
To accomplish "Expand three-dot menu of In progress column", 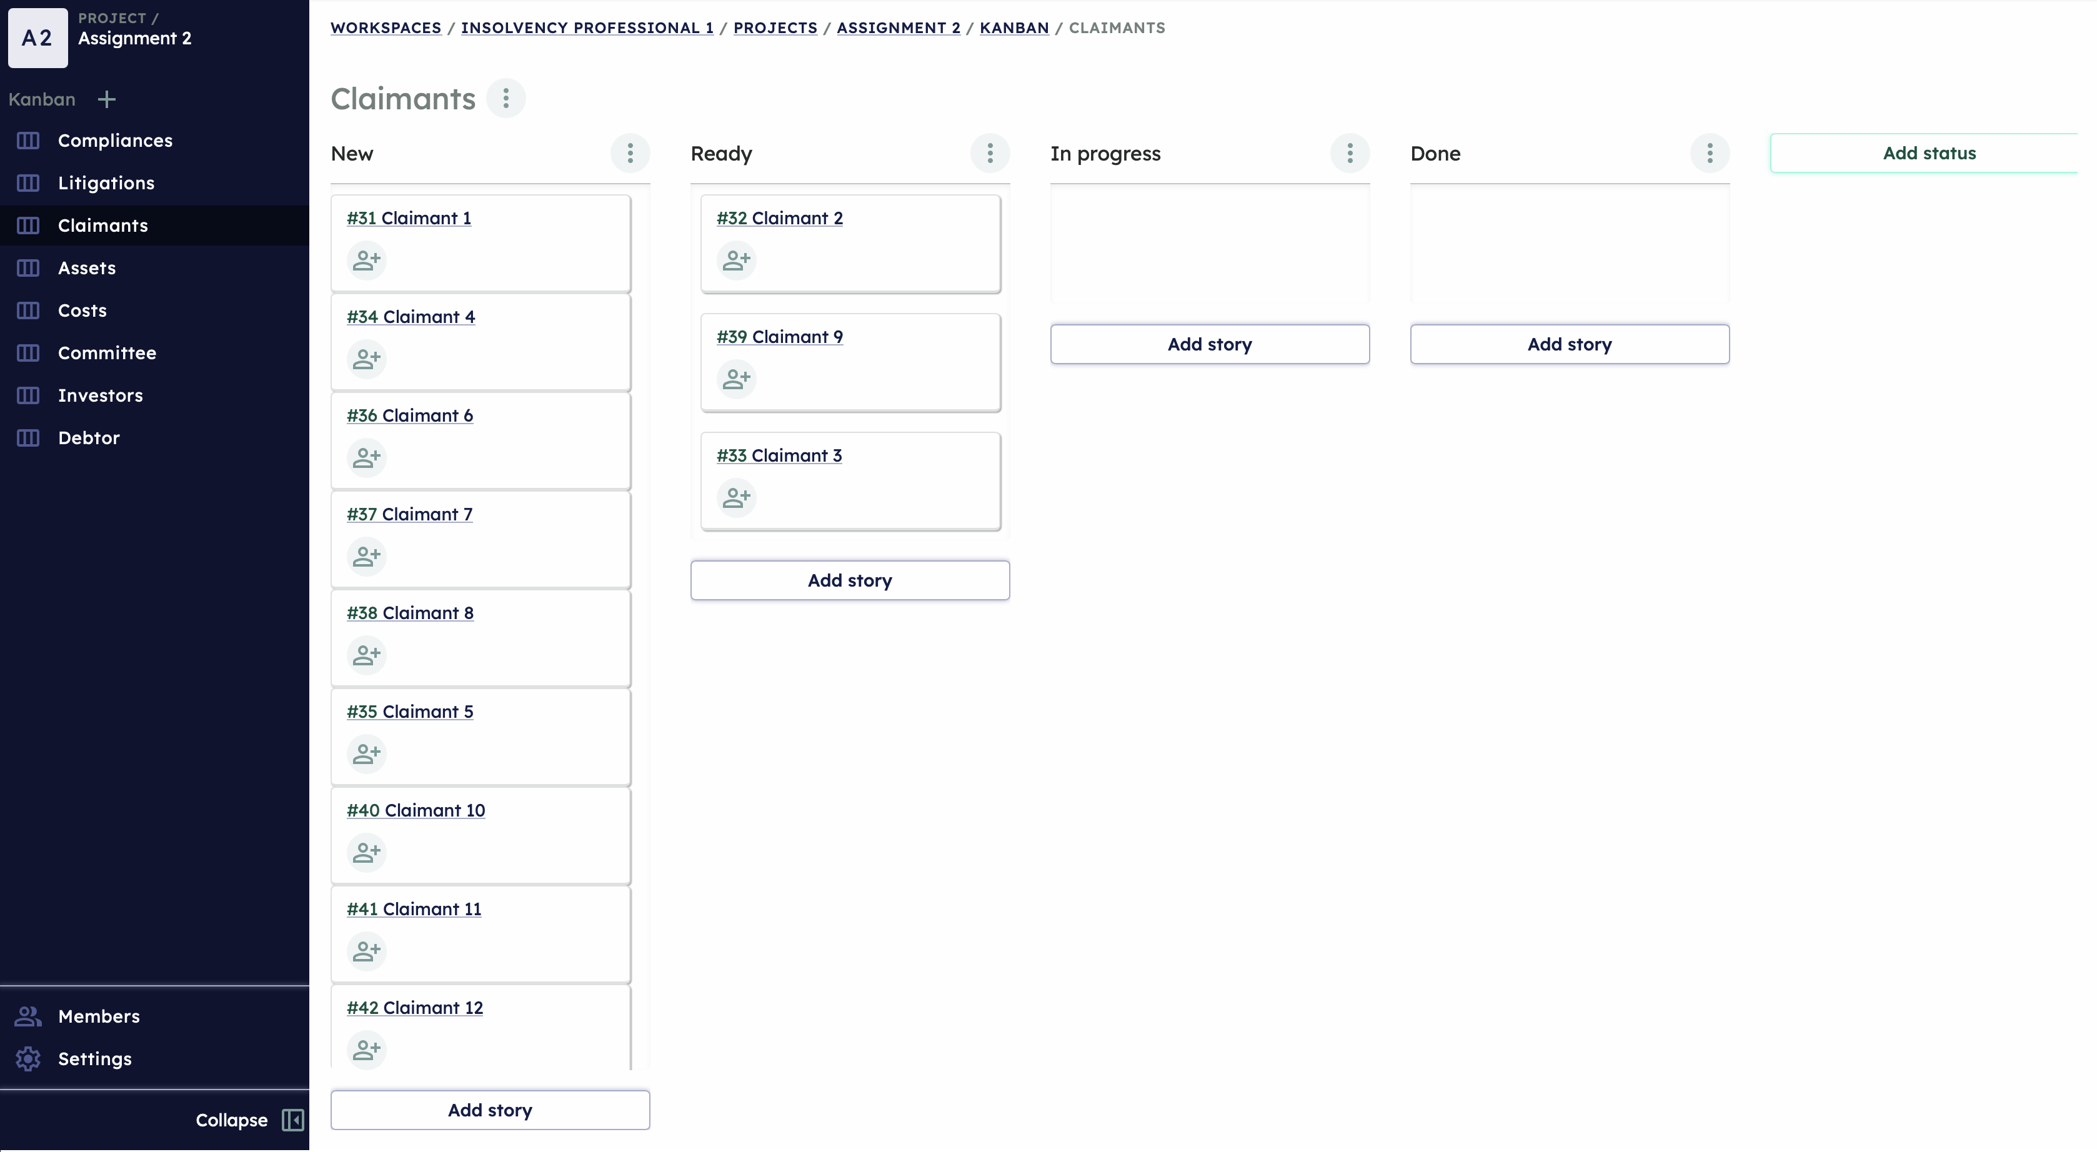I will (x=1350, y=153).
